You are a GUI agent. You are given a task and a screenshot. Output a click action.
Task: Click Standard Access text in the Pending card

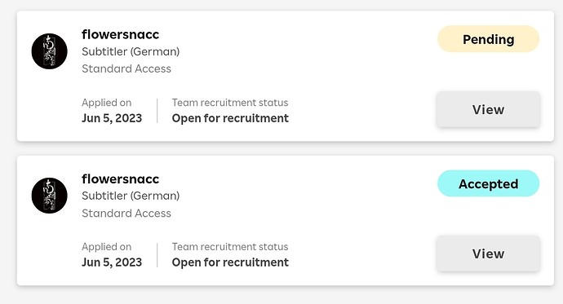coord(126,68)
